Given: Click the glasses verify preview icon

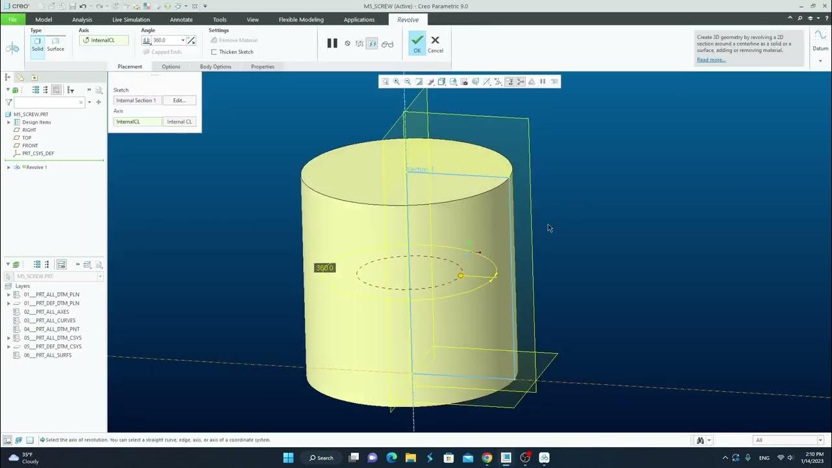Looking at the screenshot, I should (x=387, y=44).
